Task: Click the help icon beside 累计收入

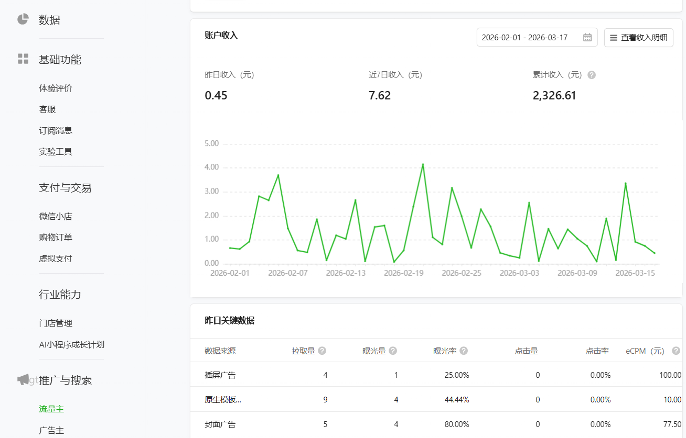Action: (x=591, y=75)
